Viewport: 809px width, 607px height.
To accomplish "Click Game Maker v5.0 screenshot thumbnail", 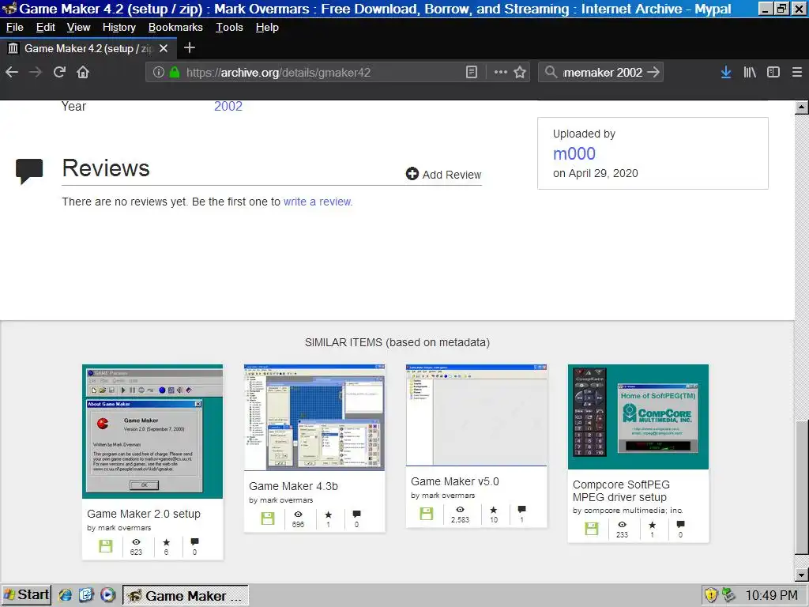I will point(476,415).
